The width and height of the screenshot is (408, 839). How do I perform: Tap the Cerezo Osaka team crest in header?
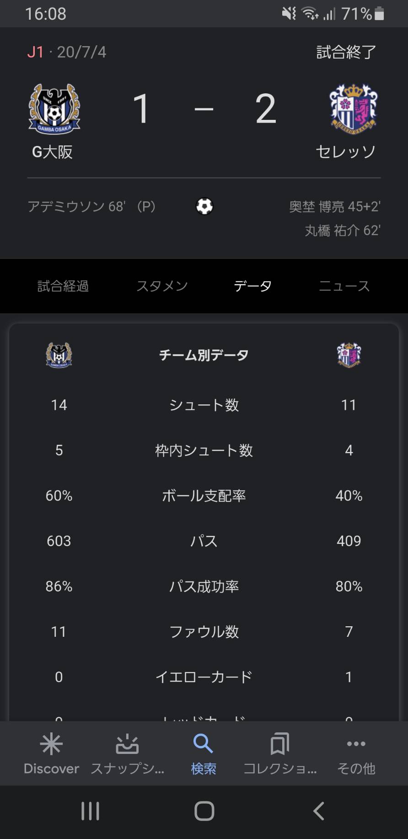[x=353, y=109]
